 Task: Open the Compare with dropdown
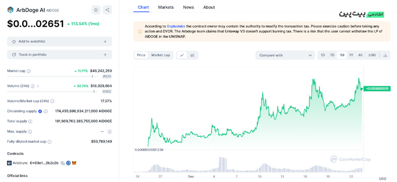click(x=285, y=55)
